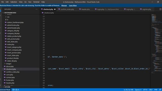Change indentation via Spaces: 4

click(138, 90)
